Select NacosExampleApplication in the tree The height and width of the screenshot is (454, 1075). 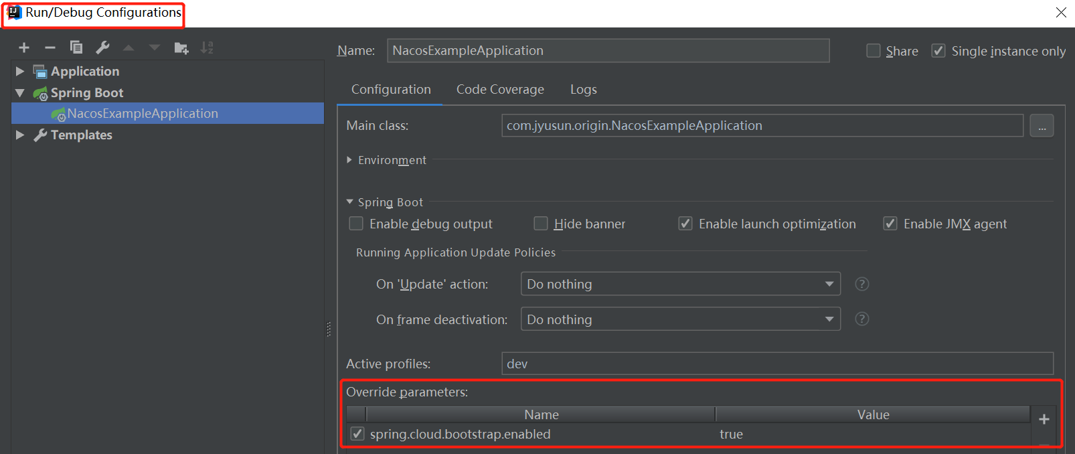167,114
